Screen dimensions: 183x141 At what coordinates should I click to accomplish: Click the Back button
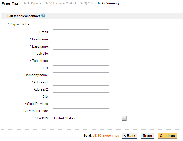tap(129, 136)
